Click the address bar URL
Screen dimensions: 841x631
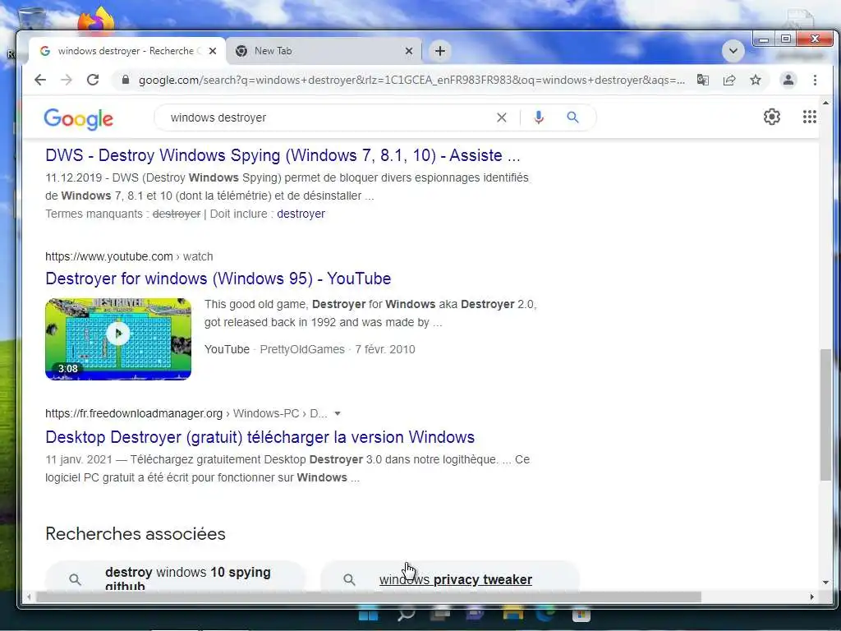click(x=411, y=80)
